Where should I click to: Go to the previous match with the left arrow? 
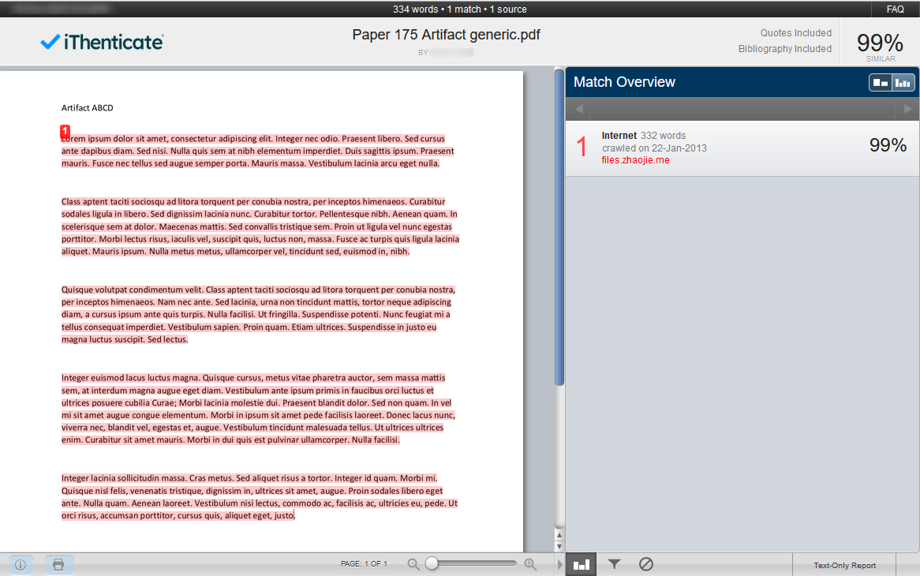[578, 109]
